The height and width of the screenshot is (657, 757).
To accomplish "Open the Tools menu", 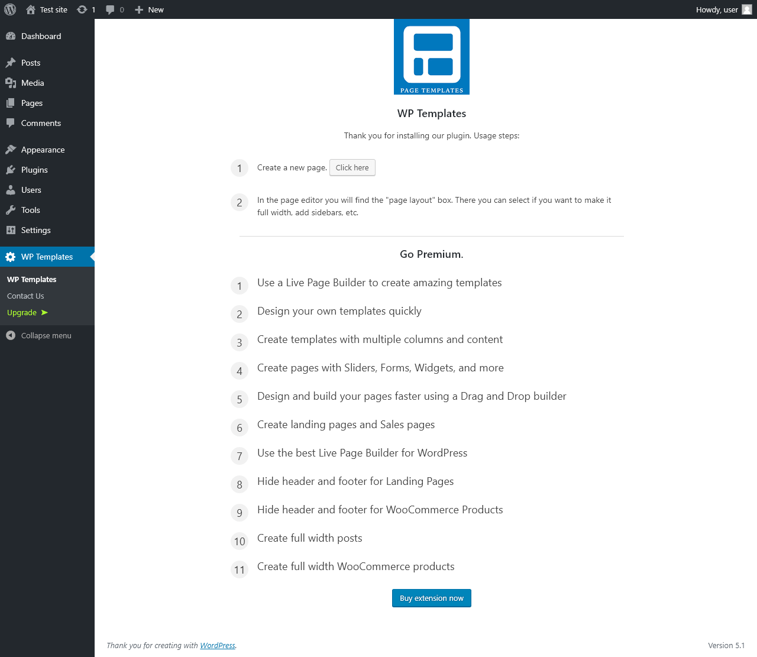I will (x=47, y=210).
